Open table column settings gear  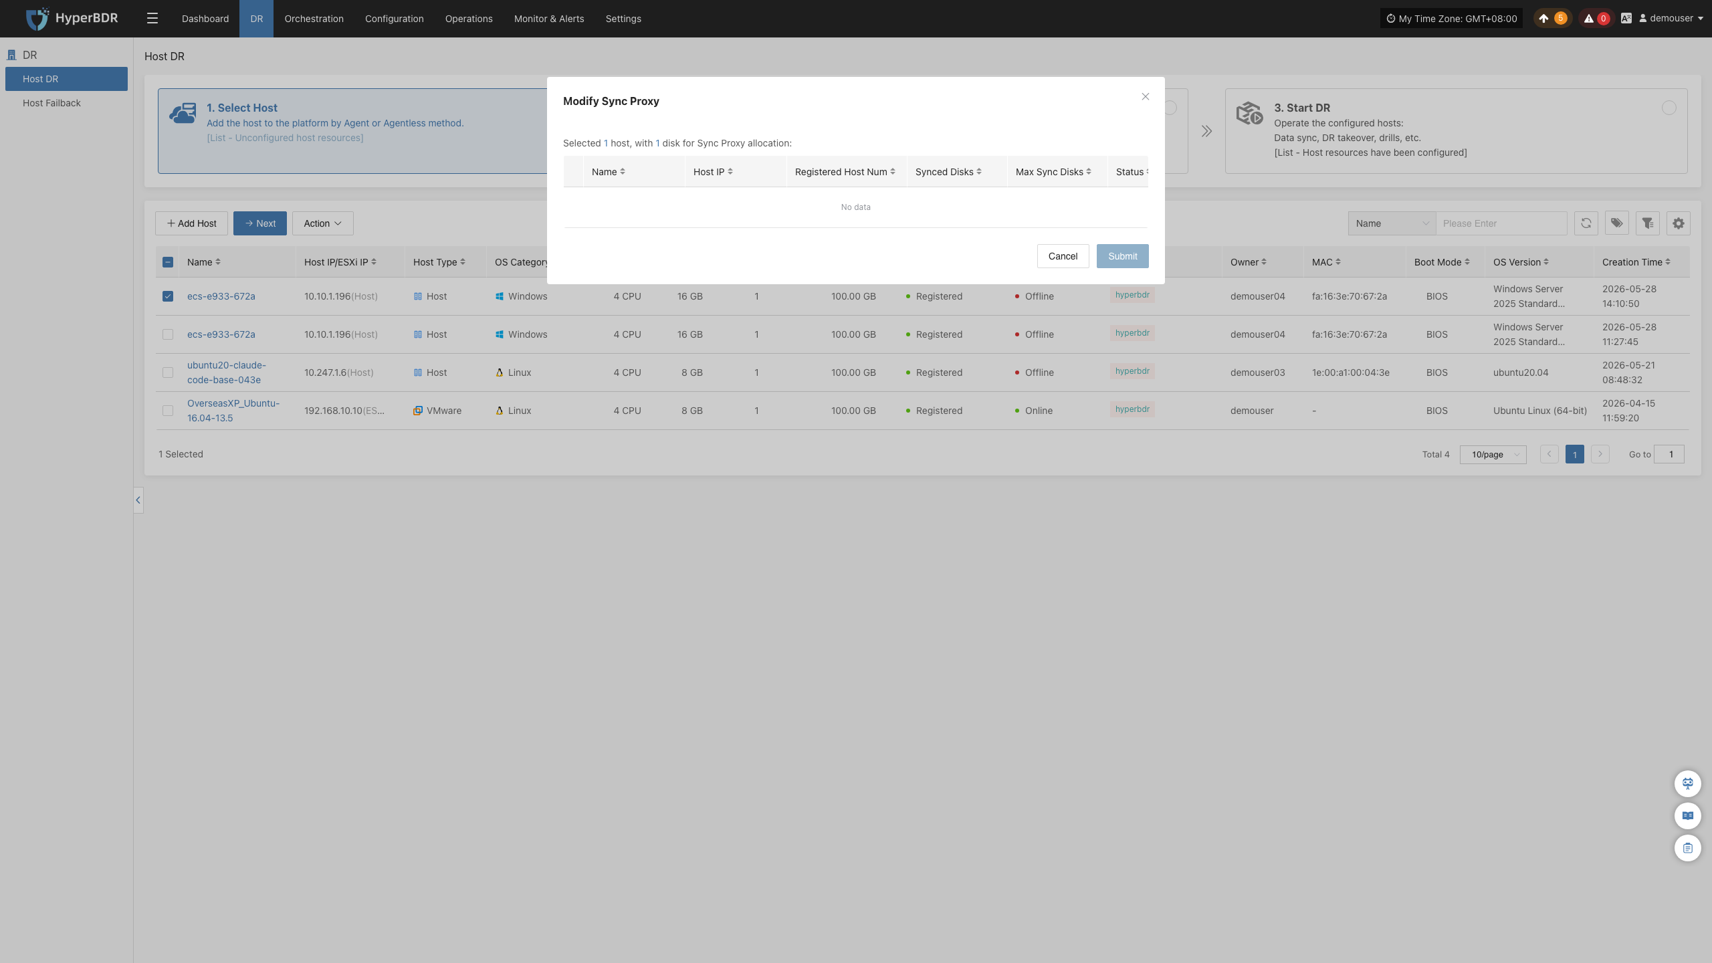[1679, 223]
